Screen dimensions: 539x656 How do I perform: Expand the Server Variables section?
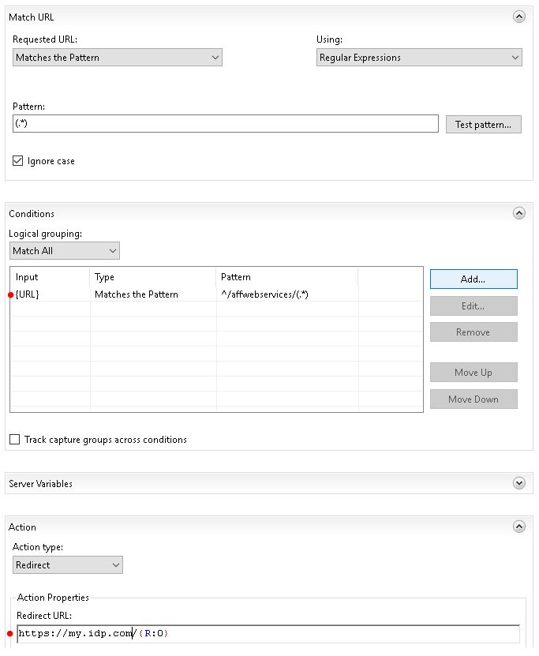click(x=518, y=483)
